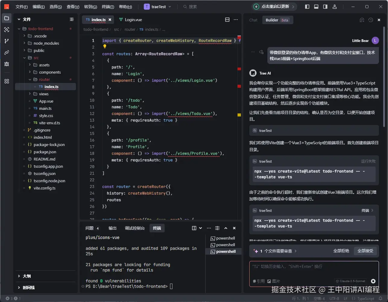Open the 查看(V) menu

pos(73,7)
